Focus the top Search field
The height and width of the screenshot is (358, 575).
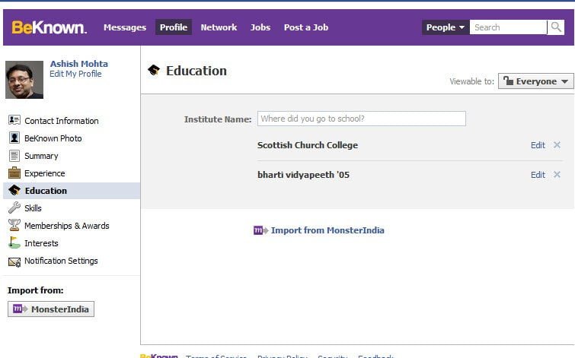508,27
